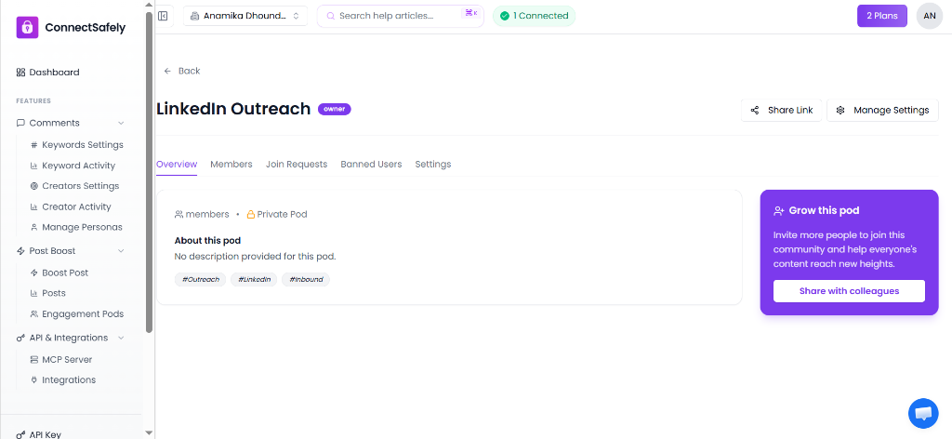Click the share icon in Share Link

pos(755,110)
